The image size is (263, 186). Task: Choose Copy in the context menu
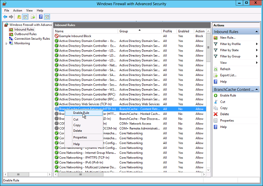click(x=84, y=125)
